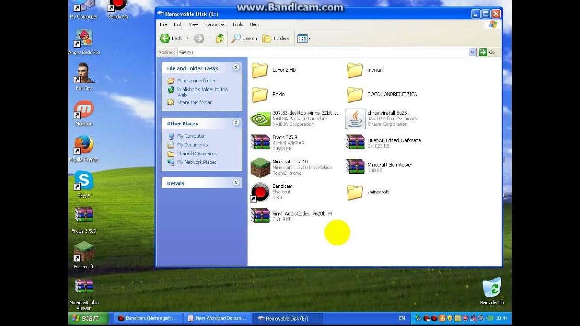The image size is (580, 326).
Task: Switch to New Wordpad Document taskbar button
Action: click(217, 318)
